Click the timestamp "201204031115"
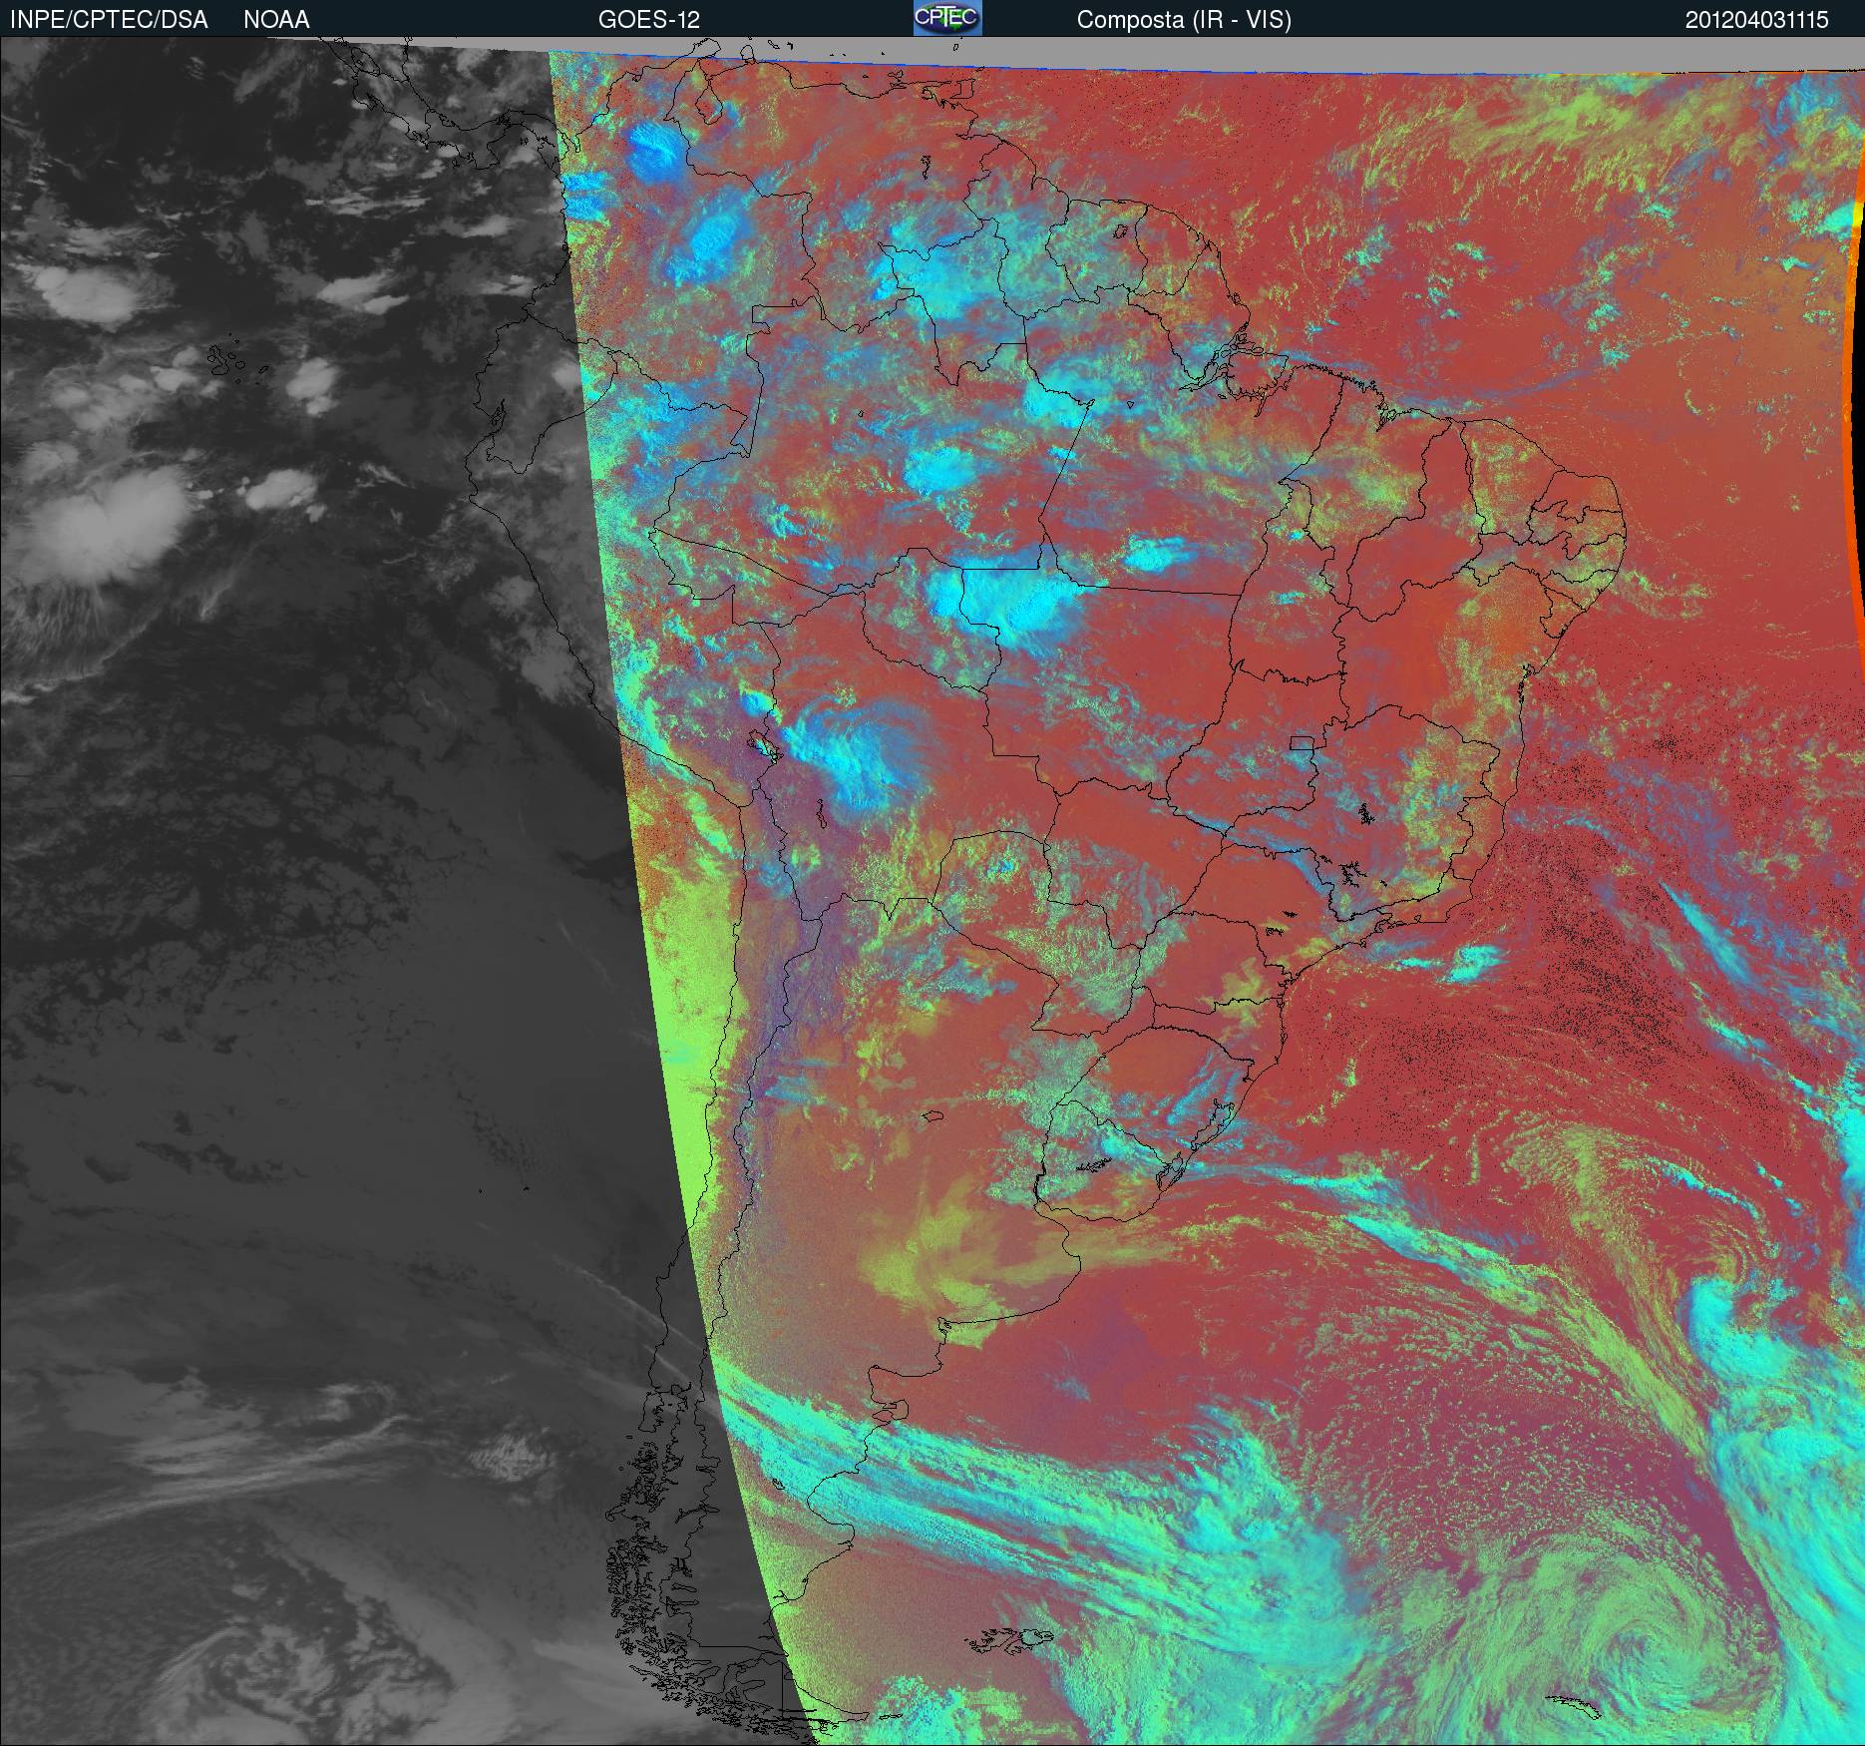The image size is (1865, 1746). pos(1757,20)
